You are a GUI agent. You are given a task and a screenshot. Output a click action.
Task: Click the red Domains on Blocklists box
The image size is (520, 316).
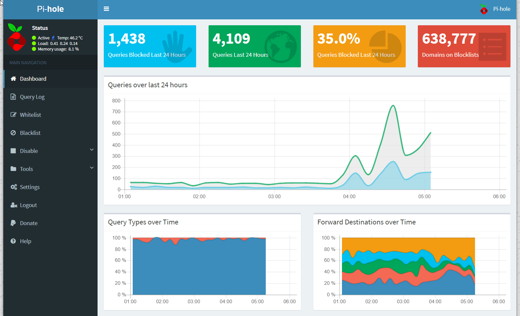pos(464,46)
